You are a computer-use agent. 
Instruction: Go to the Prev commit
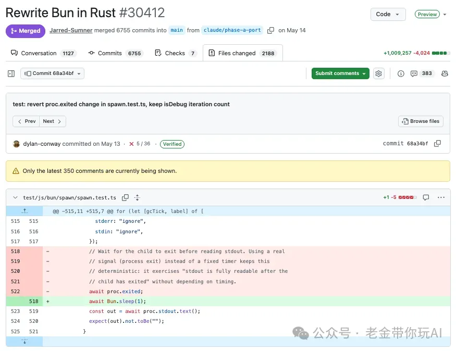point(26,121)
